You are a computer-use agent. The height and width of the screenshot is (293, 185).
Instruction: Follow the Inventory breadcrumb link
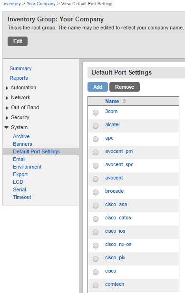coord(11,4)
